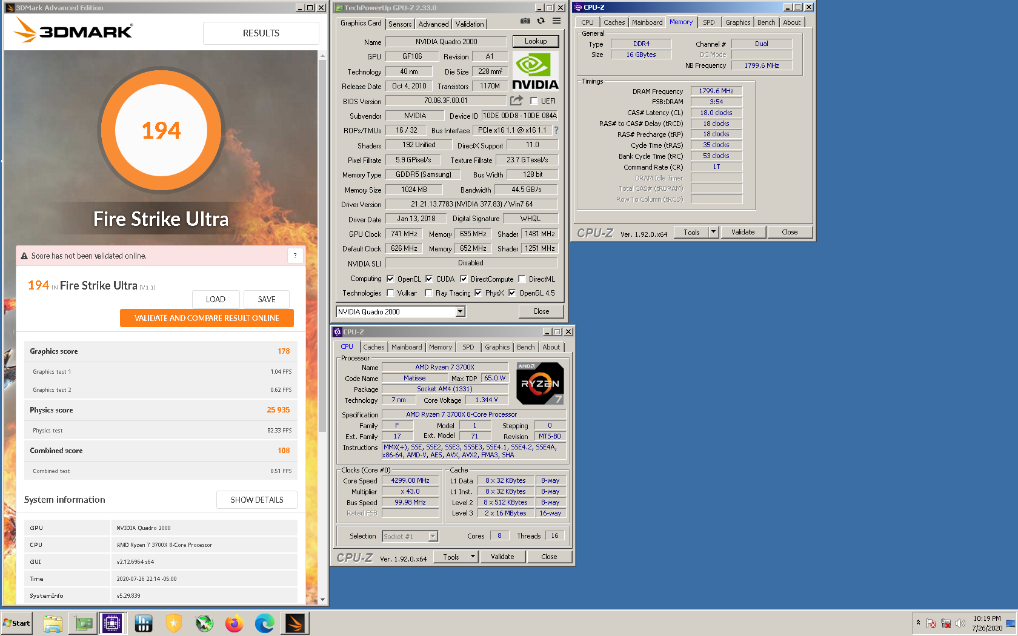Click Close button in GPU-Z window
Image resolution: width=1018 pixels, height=636 pixels.
(541, 311)
